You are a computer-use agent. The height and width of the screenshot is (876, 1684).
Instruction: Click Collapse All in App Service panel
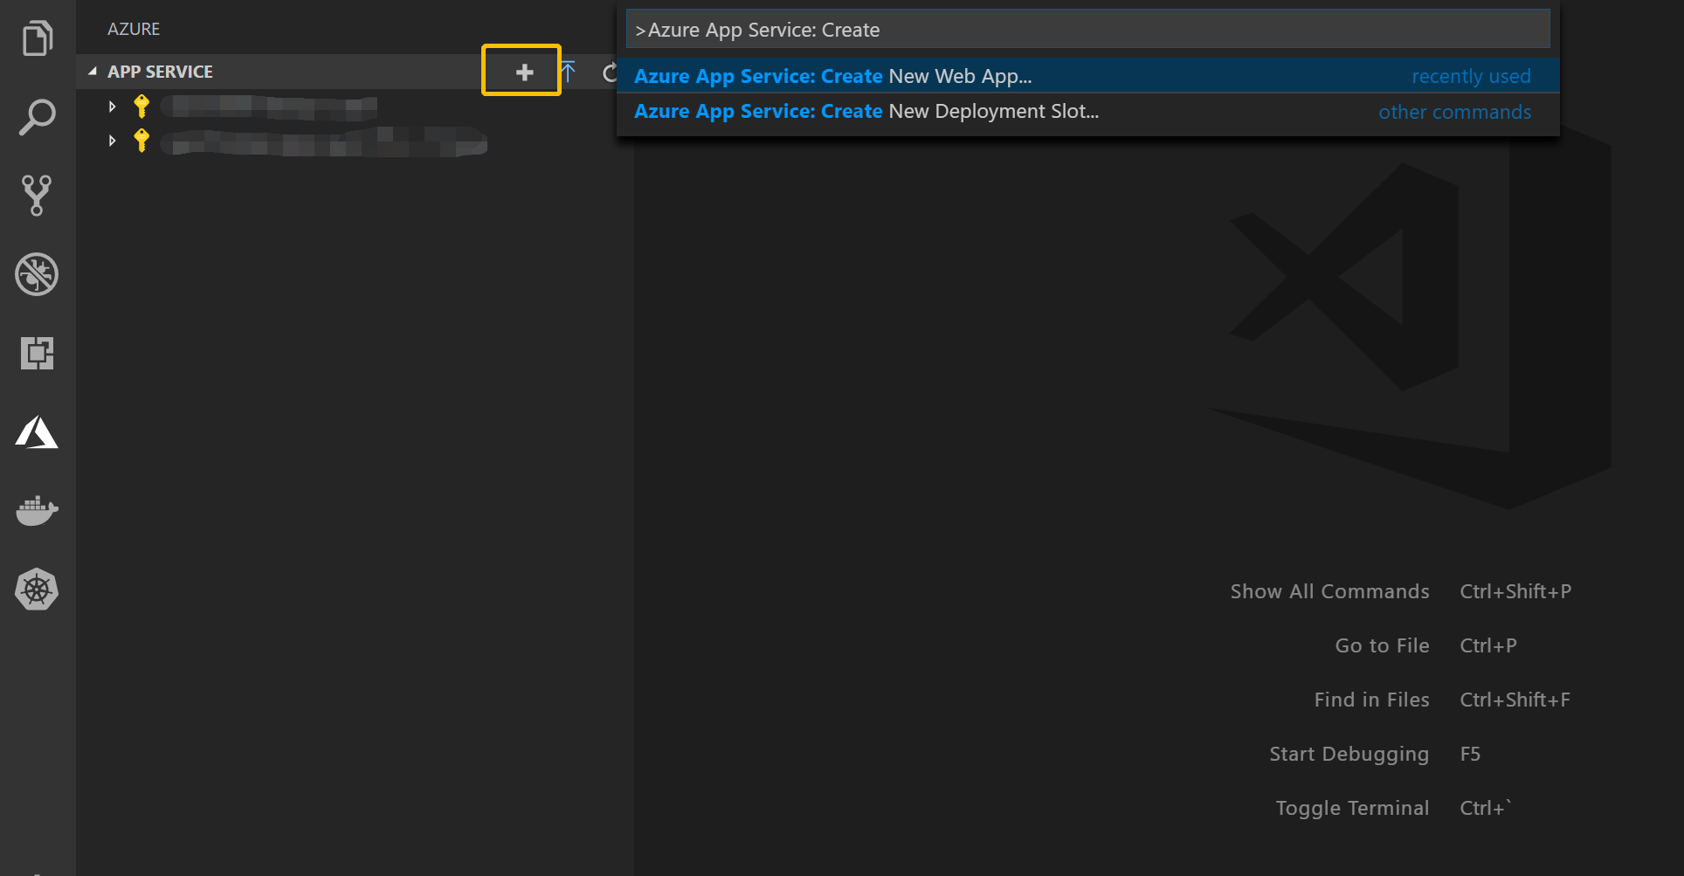click(568, 72)
